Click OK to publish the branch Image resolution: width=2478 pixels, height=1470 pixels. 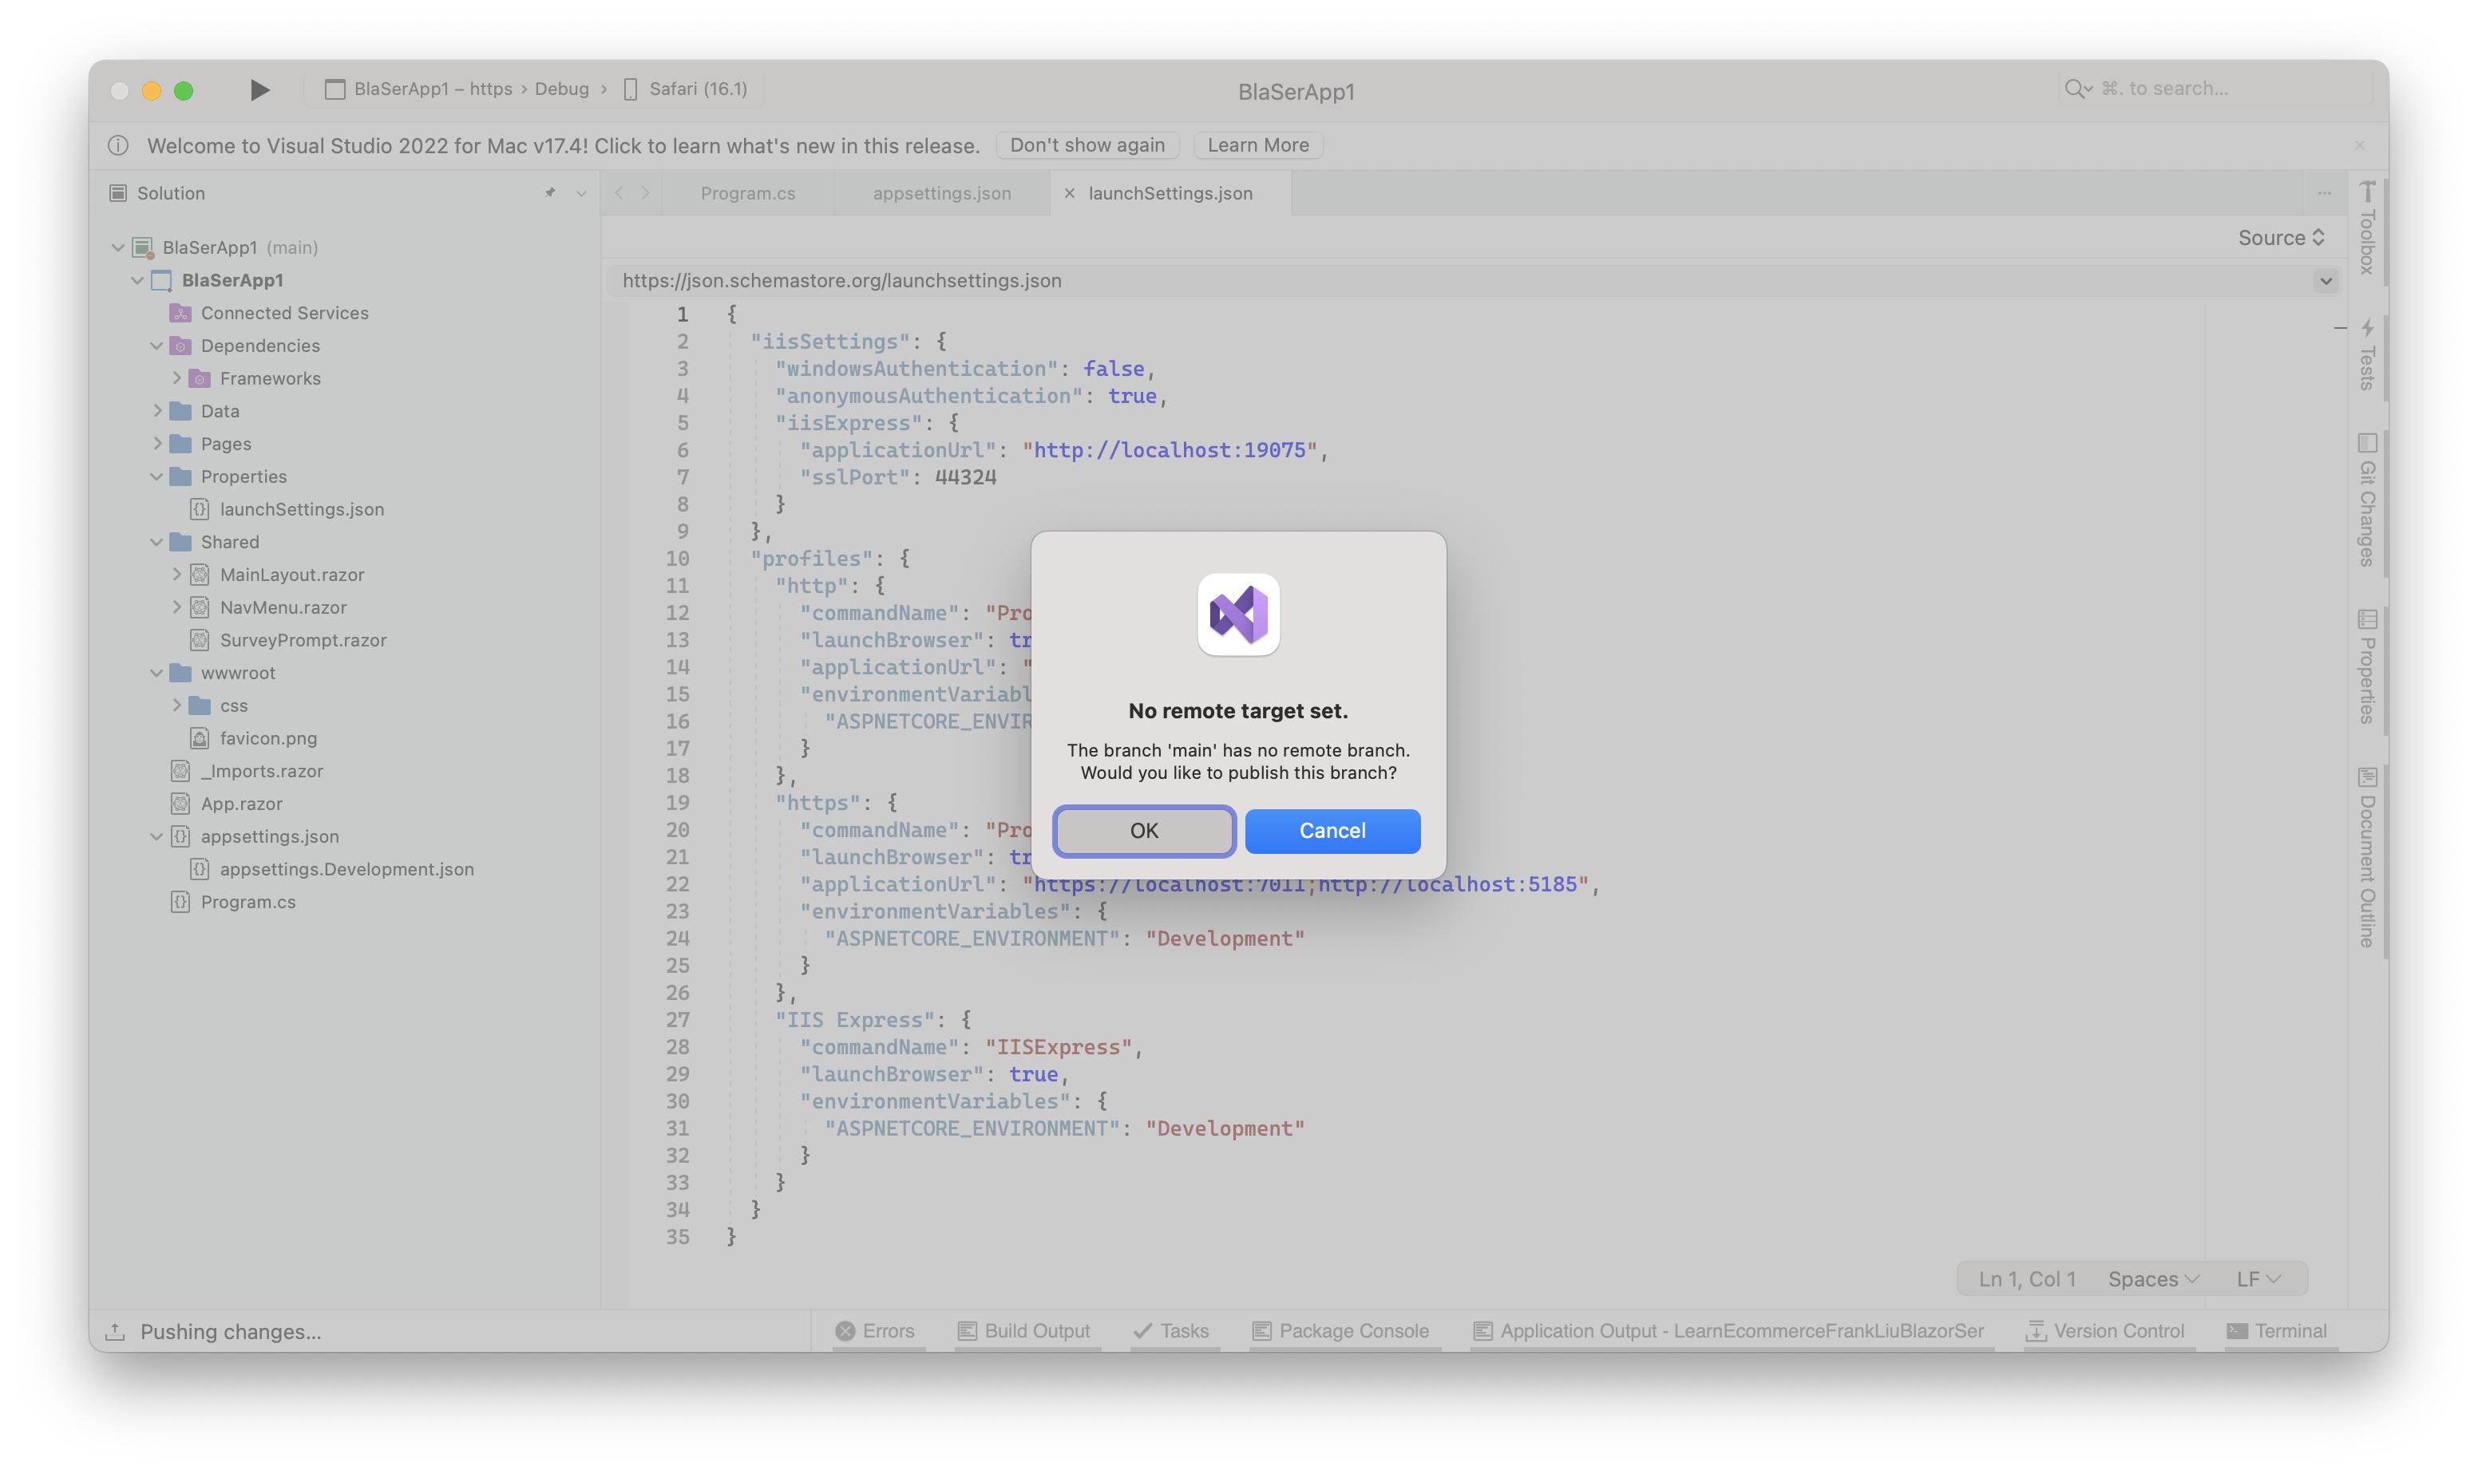(x=1144, y=831)
